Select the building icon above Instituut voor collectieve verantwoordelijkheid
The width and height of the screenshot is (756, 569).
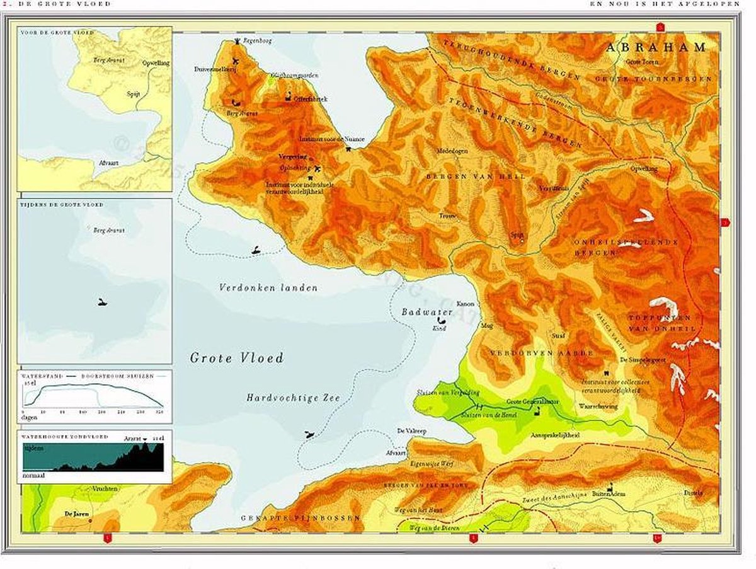607,373
